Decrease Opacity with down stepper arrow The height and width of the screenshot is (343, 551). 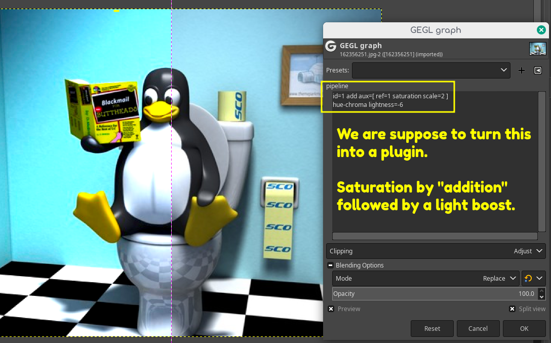[x=541, y=297]
